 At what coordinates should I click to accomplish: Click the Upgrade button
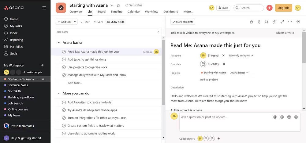284,8
